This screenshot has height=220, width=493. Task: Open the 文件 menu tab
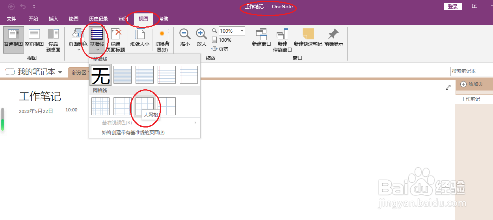coord(11,19)
